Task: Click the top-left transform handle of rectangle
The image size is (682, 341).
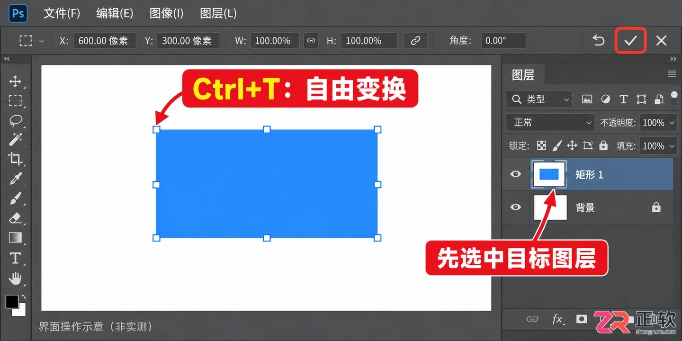Action: [x=156, y=129]
